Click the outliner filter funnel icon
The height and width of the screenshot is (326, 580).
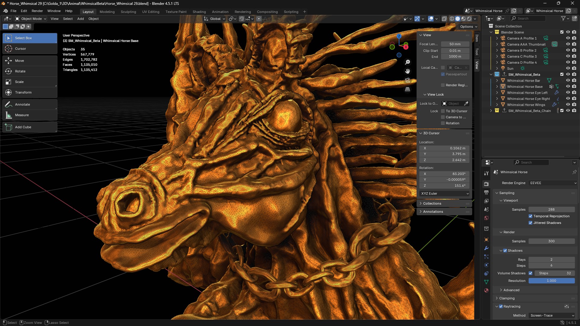point(563,18)
